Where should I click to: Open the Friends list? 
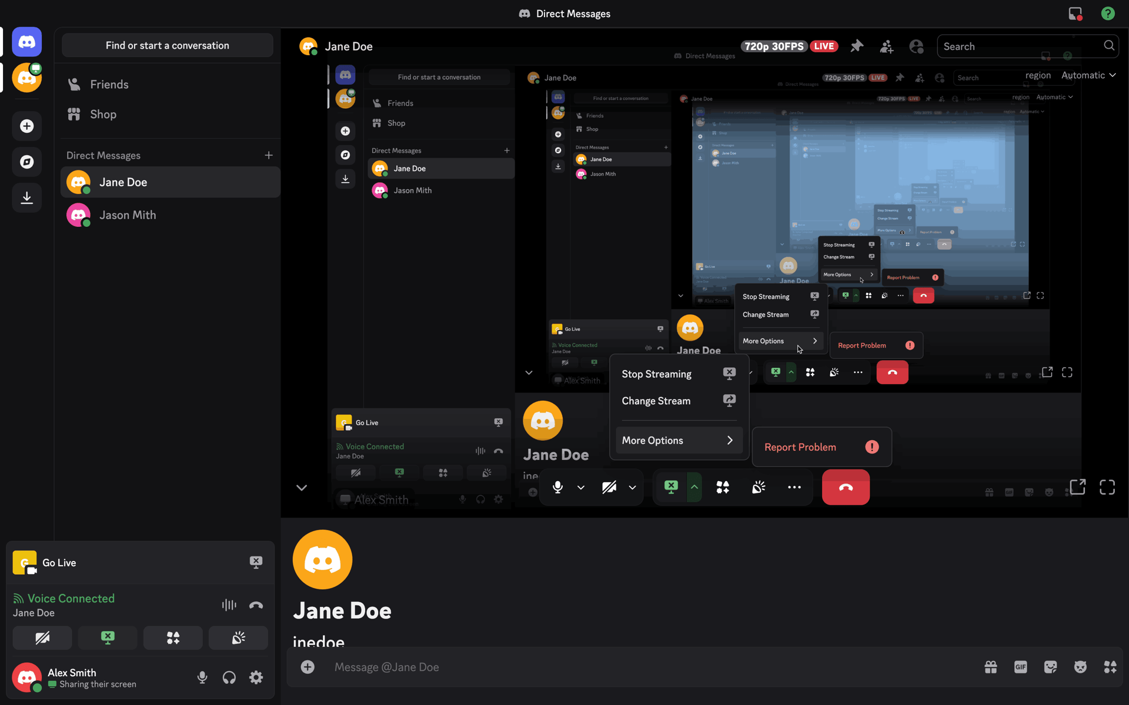[168, 85]
